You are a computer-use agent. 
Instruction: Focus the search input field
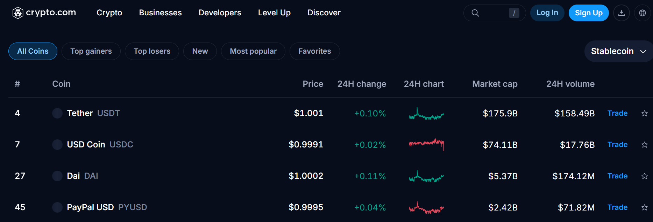pyautogui.click(x=494, y=13)
